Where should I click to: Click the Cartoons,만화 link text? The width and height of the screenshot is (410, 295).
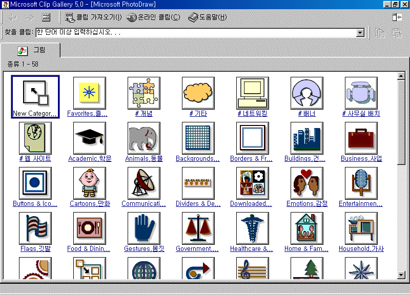90,203
